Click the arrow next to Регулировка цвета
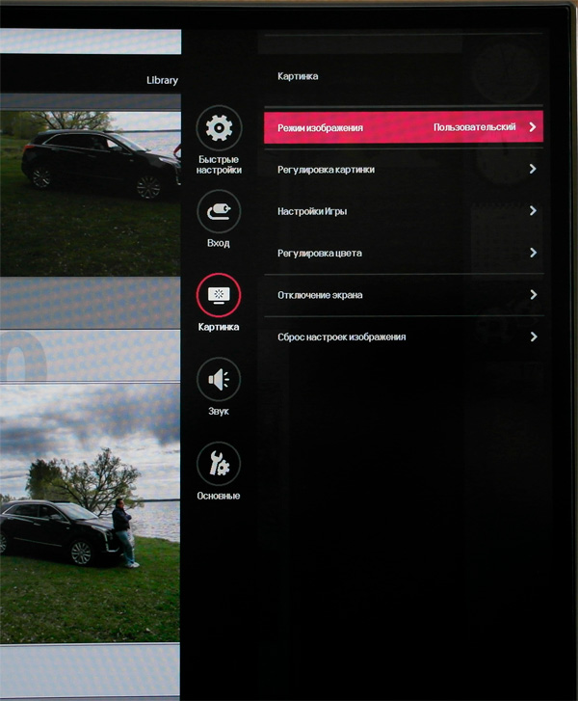The height and width of the screenshot is (701, 578). click(533, 254)
